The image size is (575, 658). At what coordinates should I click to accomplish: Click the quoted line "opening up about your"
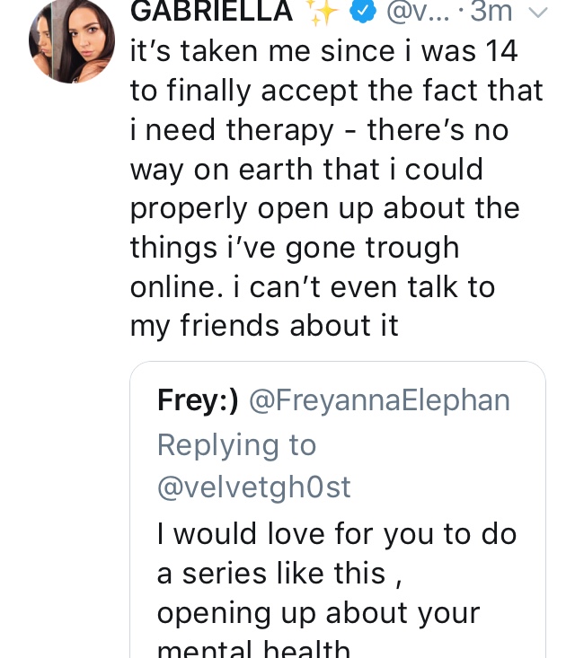(x=318, y=613)
